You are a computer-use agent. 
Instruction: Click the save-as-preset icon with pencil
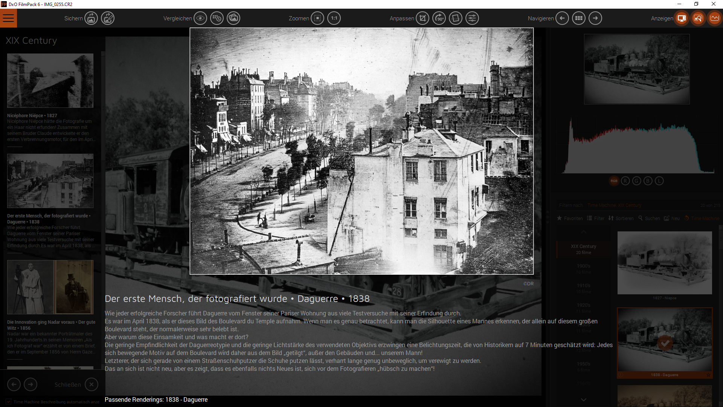(x=108, y=18)
